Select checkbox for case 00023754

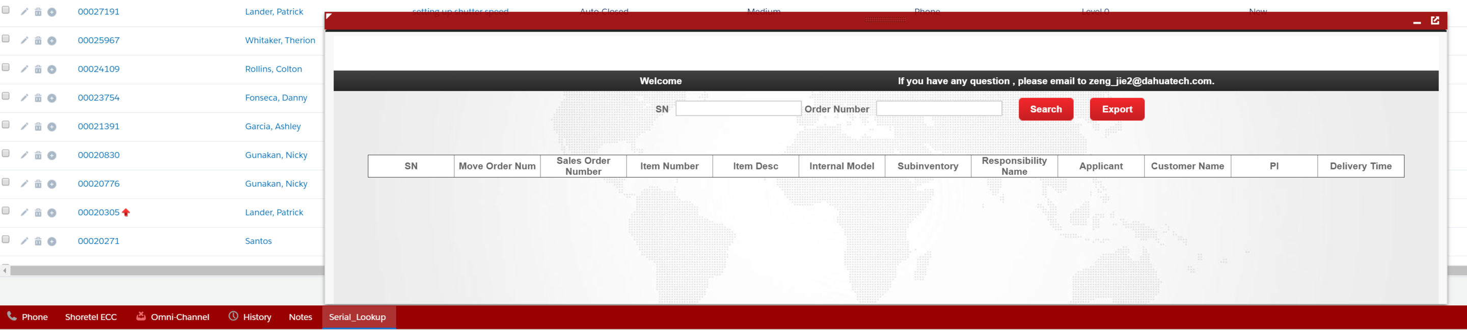[x=6, y=96]
